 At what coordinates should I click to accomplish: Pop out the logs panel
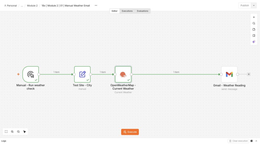click(252, 141)
